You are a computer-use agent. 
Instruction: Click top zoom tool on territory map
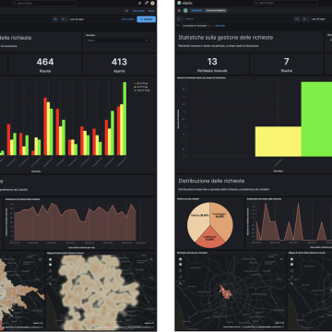(x=180, y=259)
